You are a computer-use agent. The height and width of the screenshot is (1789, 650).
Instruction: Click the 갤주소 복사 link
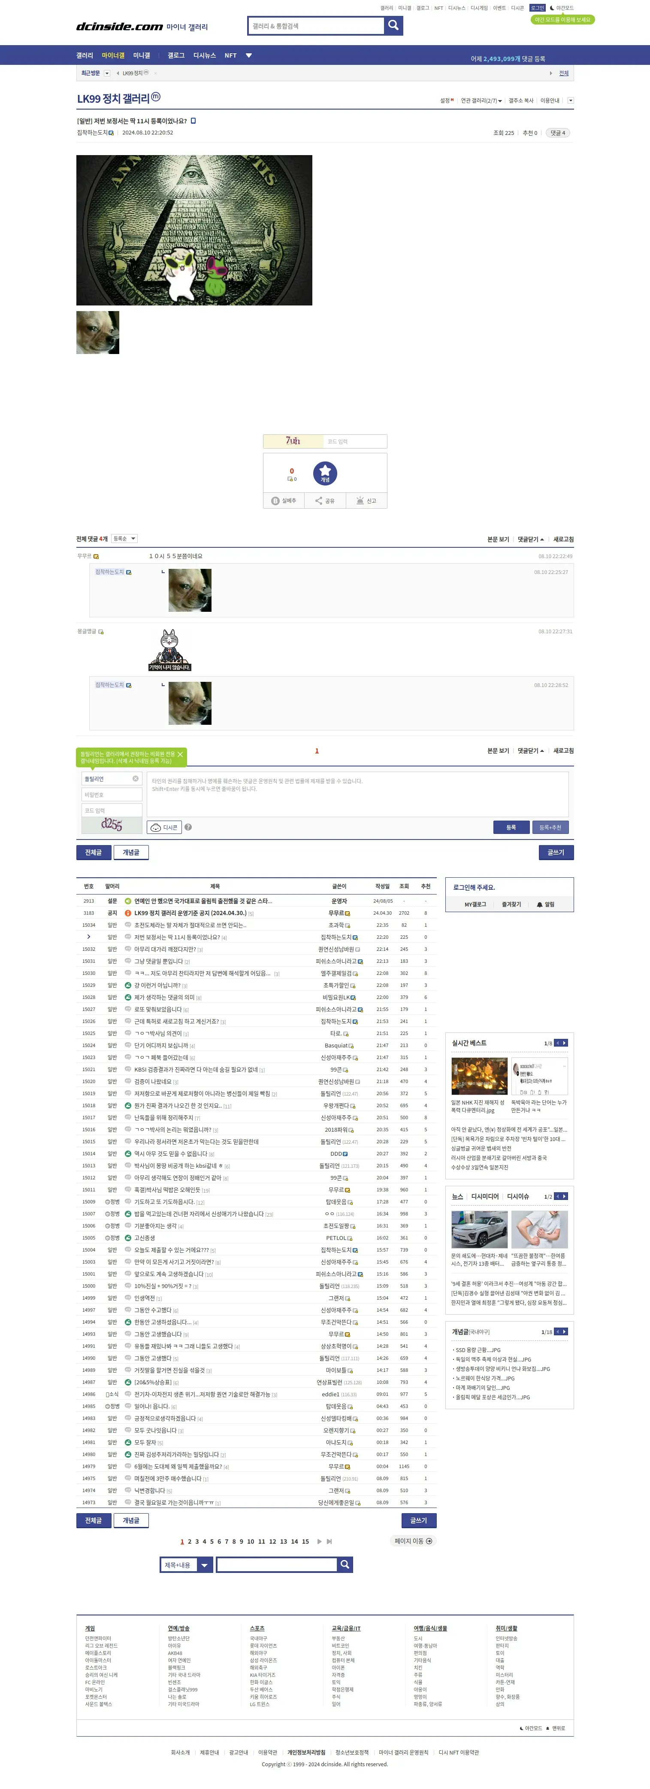pyautogui.click(x=521, y=101)
